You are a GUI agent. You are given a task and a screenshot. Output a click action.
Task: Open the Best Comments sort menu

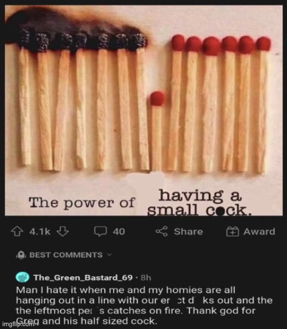pyautogui.click(x=66, y=255)
